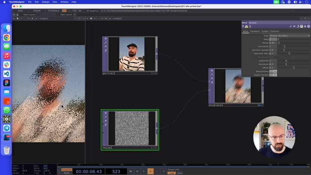Open operator info icon in parameter panel

249,27
